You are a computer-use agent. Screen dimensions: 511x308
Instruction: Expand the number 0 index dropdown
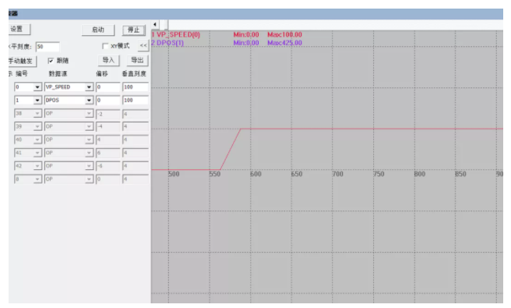pos(37,87)
